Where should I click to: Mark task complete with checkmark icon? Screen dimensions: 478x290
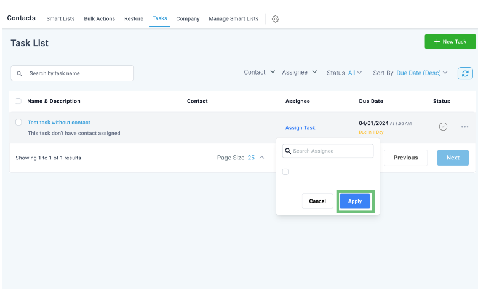(443, 127)
